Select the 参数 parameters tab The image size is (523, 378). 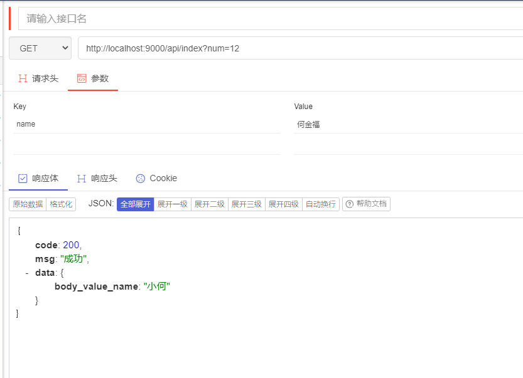coord(93,78)
